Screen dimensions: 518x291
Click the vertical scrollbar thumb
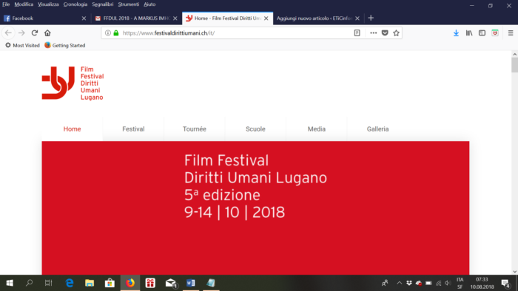pos(515,65)
